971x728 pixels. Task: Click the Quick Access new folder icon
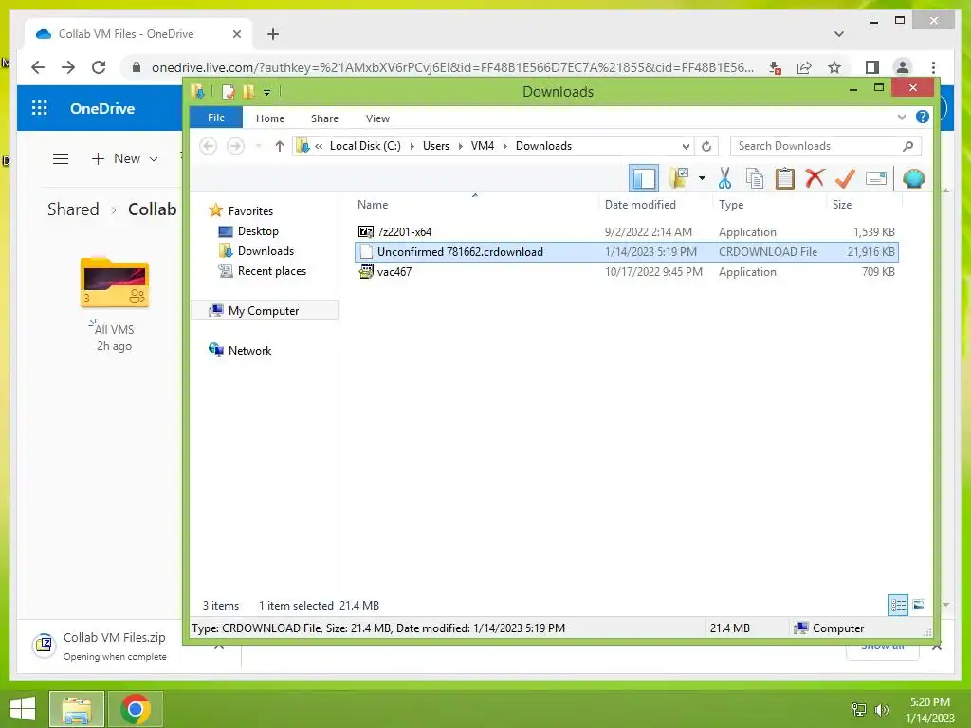(x=248, y=92)
